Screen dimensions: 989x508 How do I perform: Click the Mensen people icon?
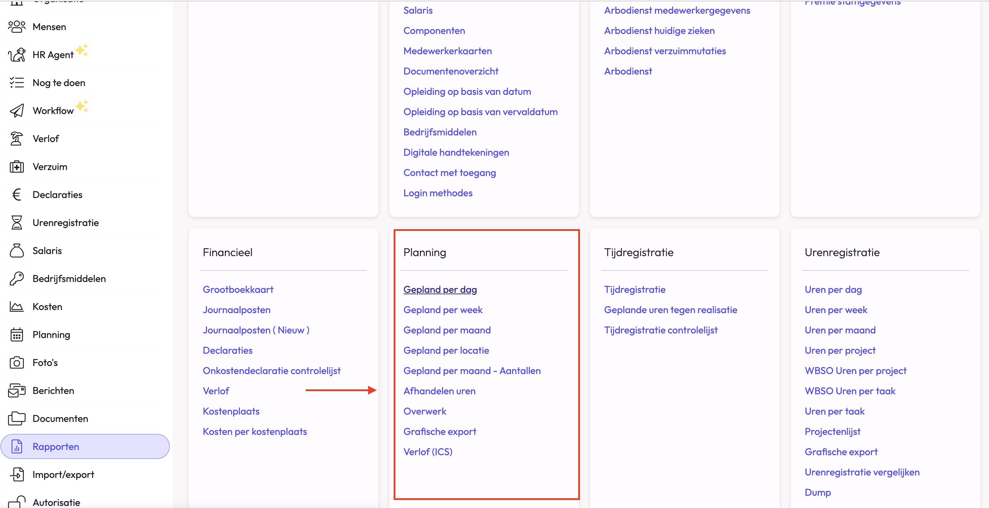[x=16, y=27]
